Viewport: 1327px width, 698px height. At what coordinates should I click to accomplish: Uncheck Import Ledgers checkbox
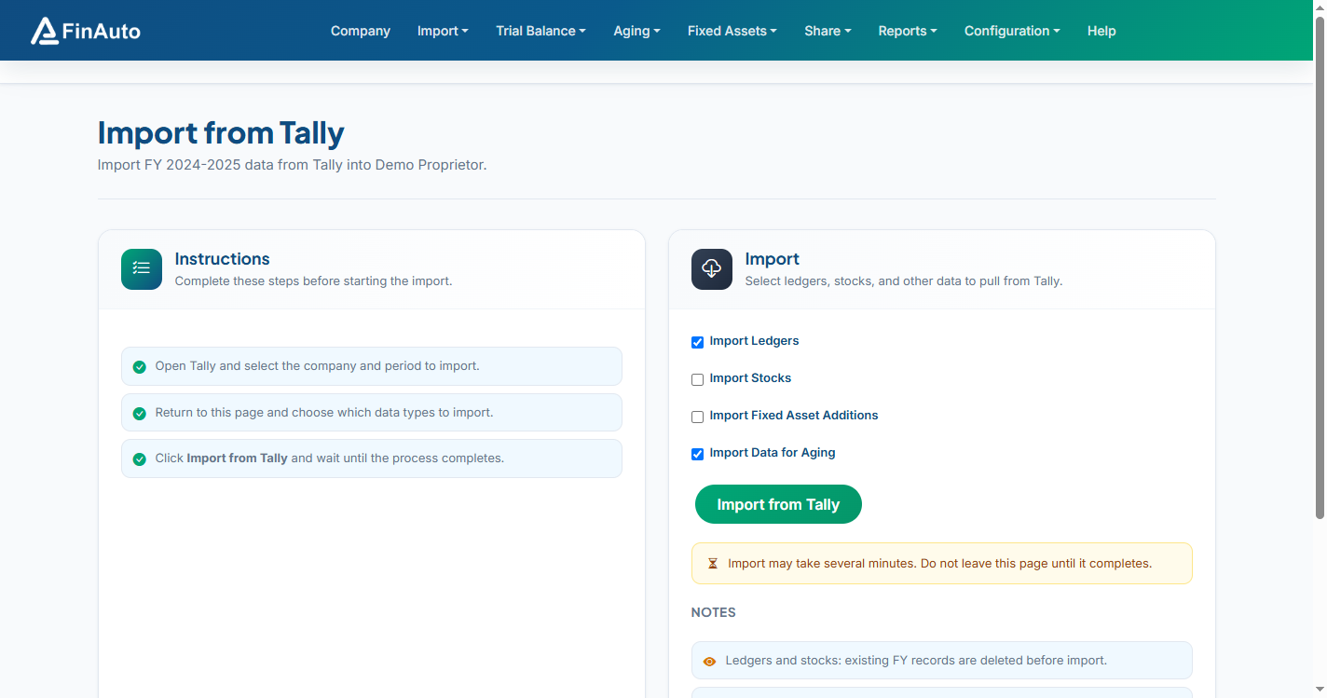tap(697, 342)
